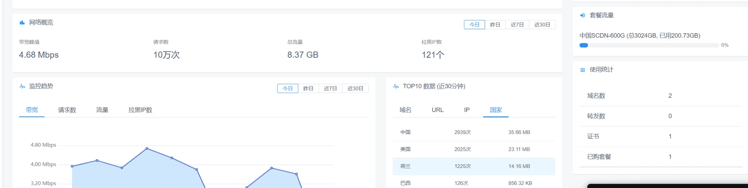Click the pulse icon next to 监控趋势
The height and width of the screenshot is (188, 748).
[x=22, y=87]
